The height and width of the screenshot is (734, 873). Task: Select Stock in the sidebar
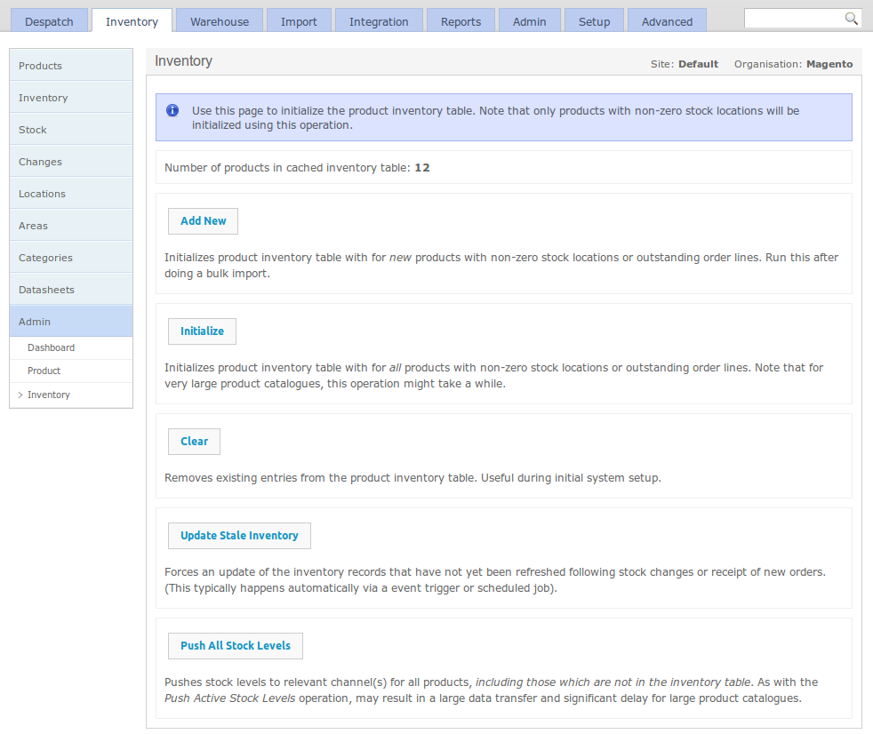click(71, 130)
